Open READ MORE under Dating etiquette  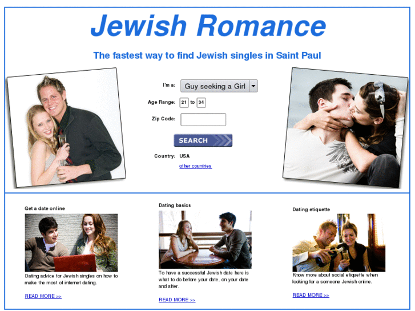pyautogui.click(x=311, y=295)
